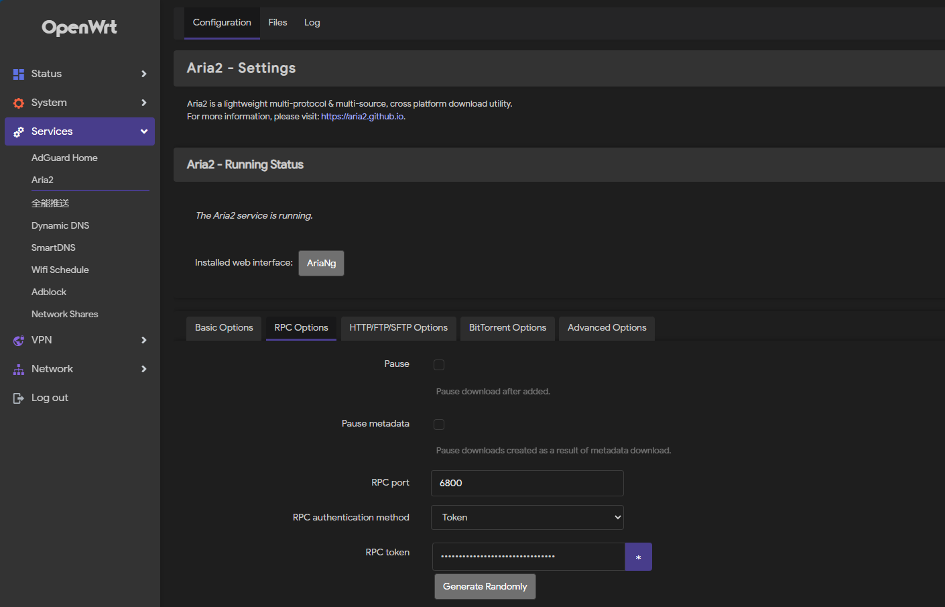Click the System gear icon
Screen dimensions: 945x607
coord(19,103)
